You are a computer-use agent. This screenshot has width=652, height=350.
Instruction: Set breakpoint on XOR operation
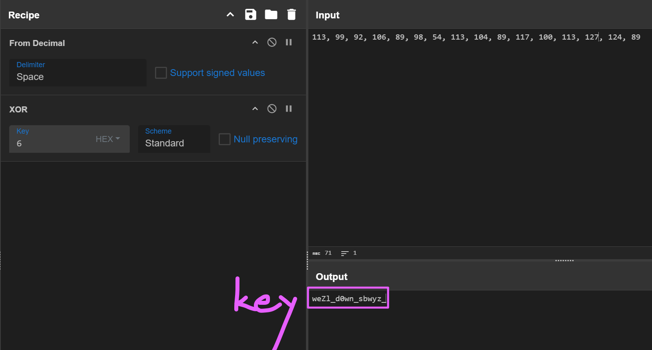(289, 109)
